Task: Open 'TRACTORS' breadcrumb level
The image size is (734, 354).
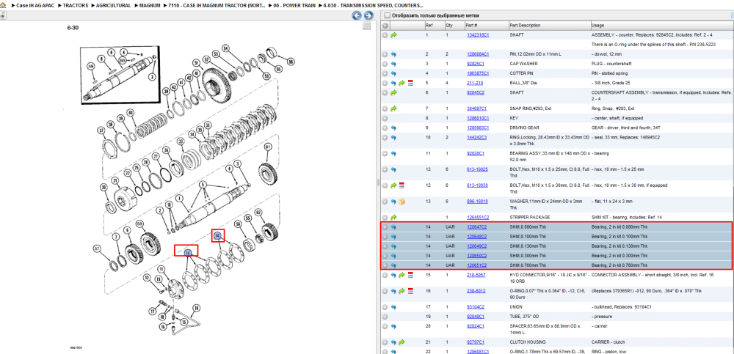Action: click(x=76, y=6)
